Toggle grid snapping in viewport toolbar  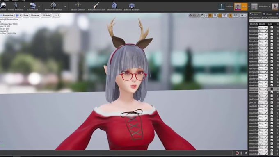(x=210, y=16)
